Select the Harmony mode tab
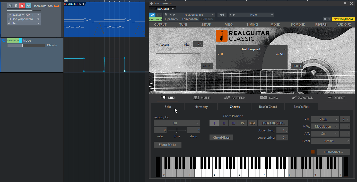This screenshot has height=182, width=357. click(201, 107)
